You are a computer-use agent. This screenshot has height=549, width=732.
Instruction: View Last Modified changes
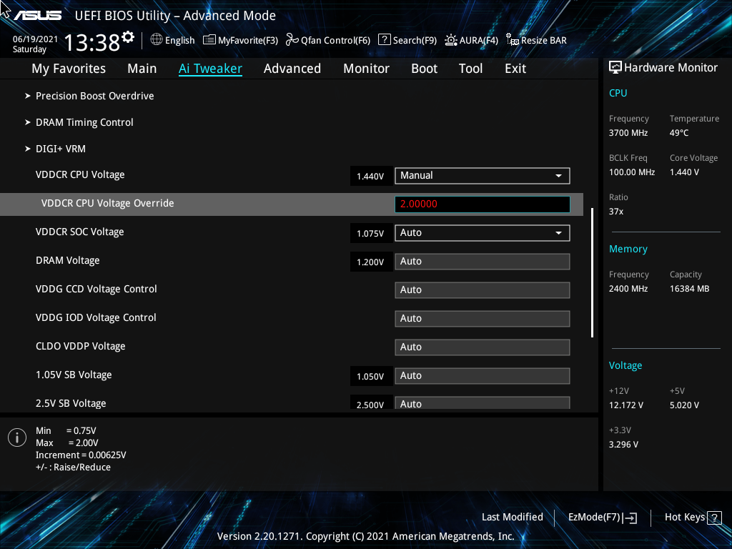click(513, 517)
